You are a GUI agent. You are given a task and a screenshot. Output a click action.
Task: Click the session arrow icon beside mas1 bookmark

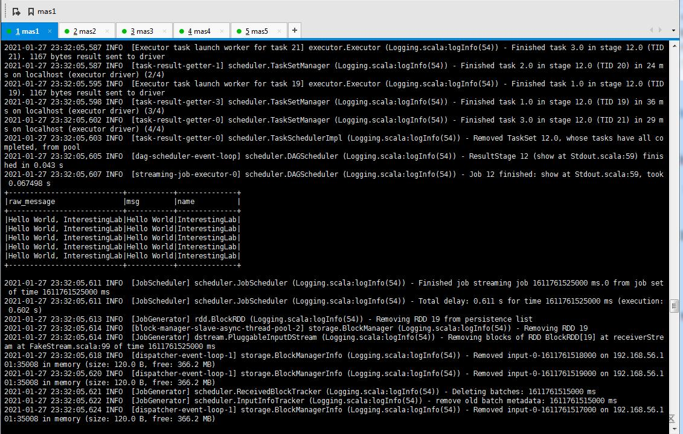tap(16, 11)
